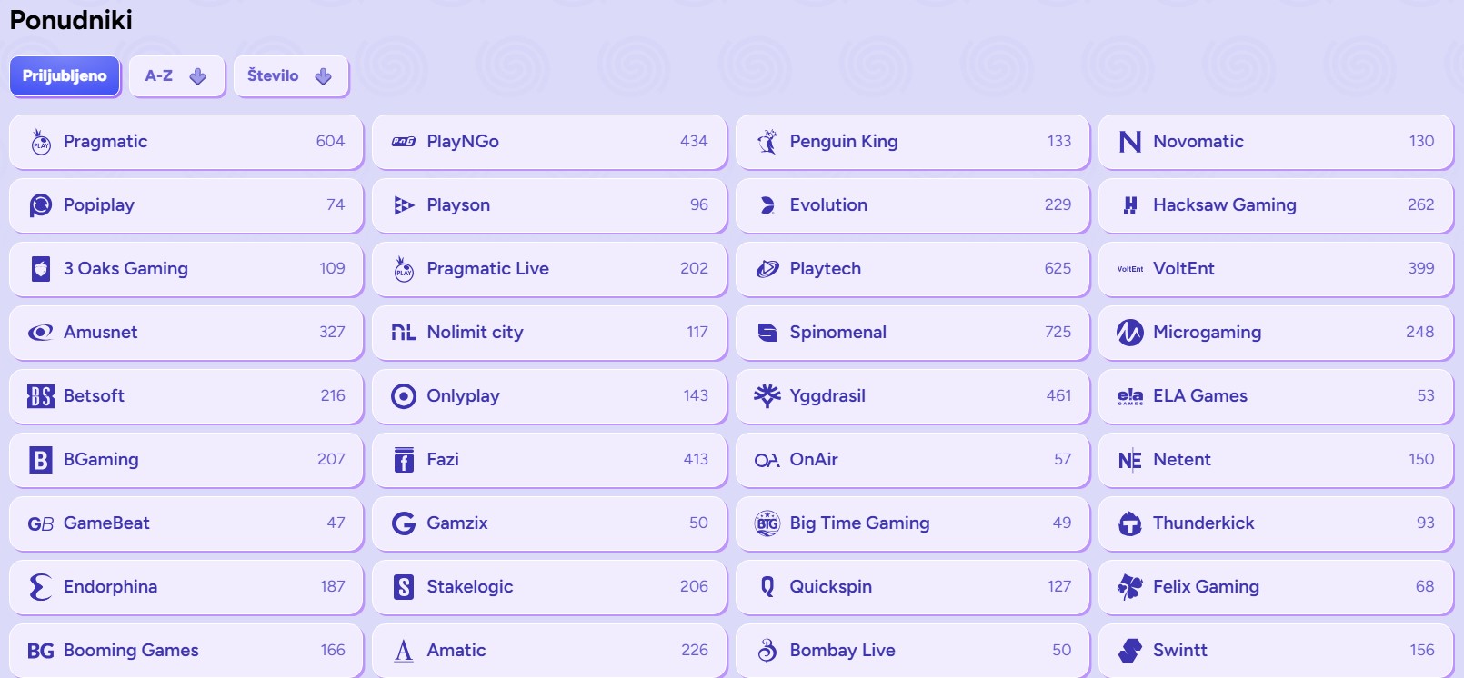The image size is (1464, 678).
Task: Choose the Endorphina provider card
Action: (x=186, y=587)
